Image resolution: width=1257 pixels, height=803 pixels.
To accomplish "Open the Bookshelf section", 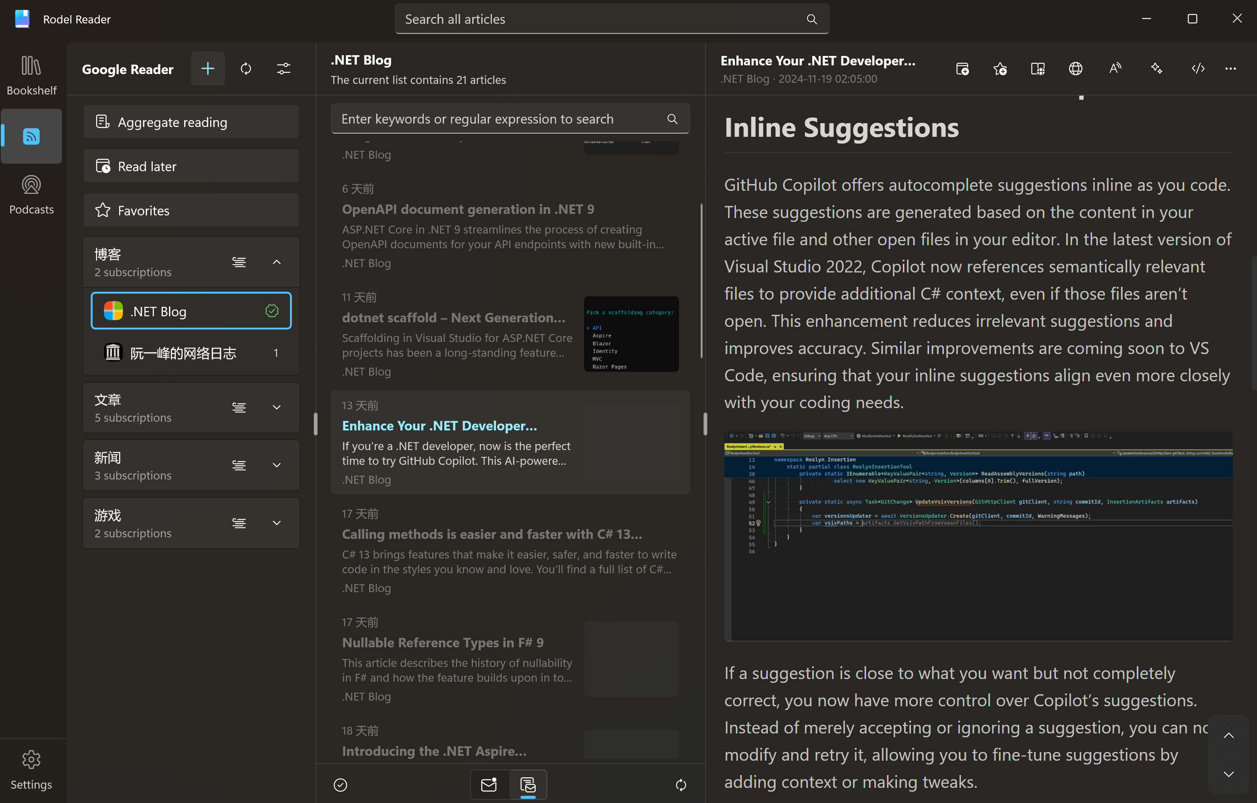I will pyautogui.click(x=31, y=75).
